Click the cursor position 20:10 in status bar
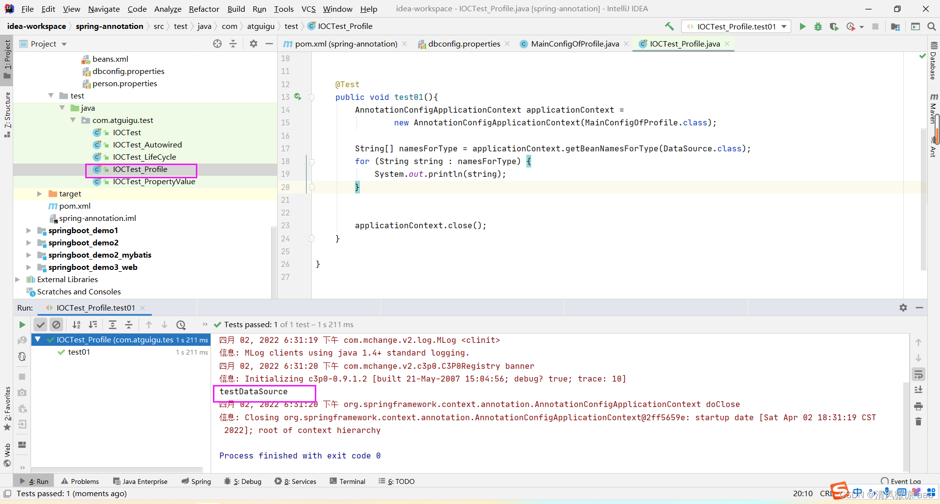The width and height of the screenshot is (940, 504). pyautogui.click(x=803, y=493)
